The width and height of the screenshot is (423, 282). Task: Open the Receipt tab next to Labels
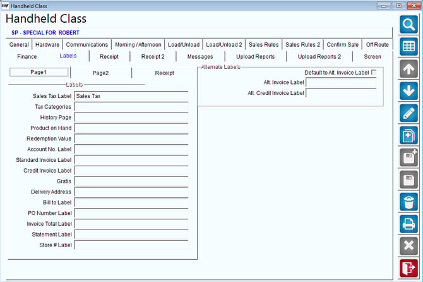click(x=109, y=56)
